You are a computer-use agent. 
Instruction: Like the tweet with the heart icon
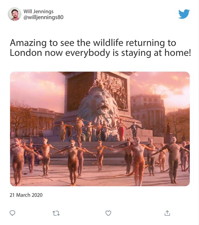coord(108,213)
